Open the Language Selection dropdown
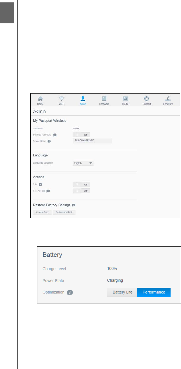This screenshot has width=181, height=369. tap(83, 163)
